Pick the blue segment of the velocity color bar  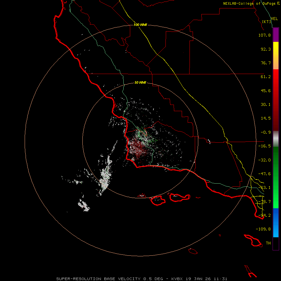tap(276, 223)
